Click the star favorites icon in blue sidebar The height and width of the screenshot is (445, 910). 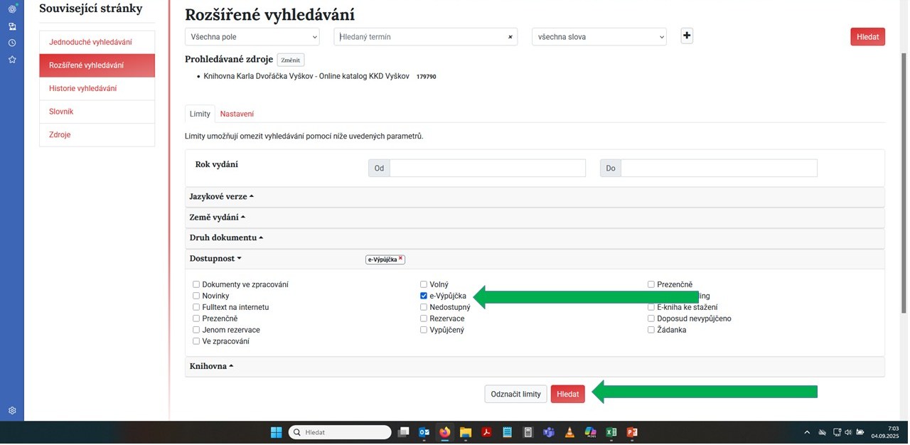(x=12, y=60)
